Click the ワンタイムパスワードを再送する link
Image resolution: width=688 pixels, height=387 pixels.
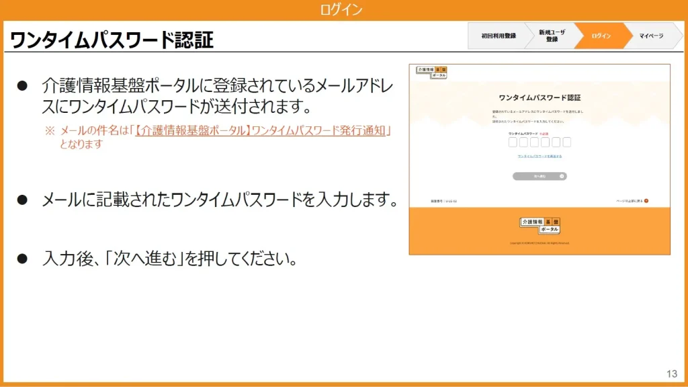click(540, 156)
